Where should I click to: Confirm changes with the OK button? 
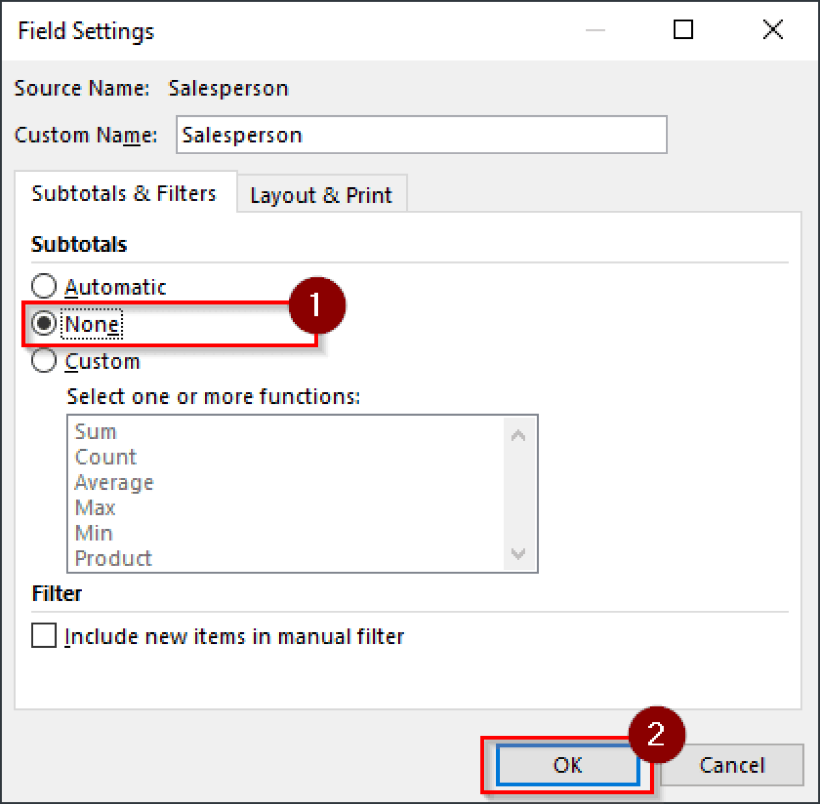click(567, 765)
